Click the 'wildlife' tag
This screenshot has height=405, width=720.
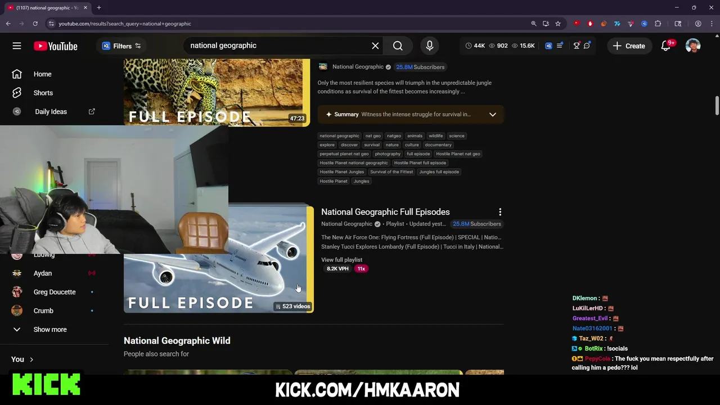click(x=436, y=136)
